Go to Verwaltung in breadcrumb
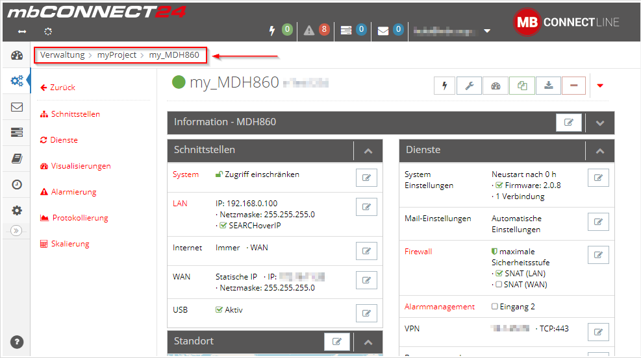This screenshot has height=358, width=641. click(62, 54)
